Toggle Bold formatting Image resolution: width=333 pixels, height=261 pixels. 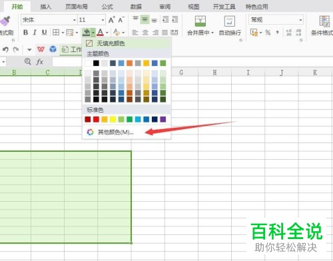coord(25,33)
